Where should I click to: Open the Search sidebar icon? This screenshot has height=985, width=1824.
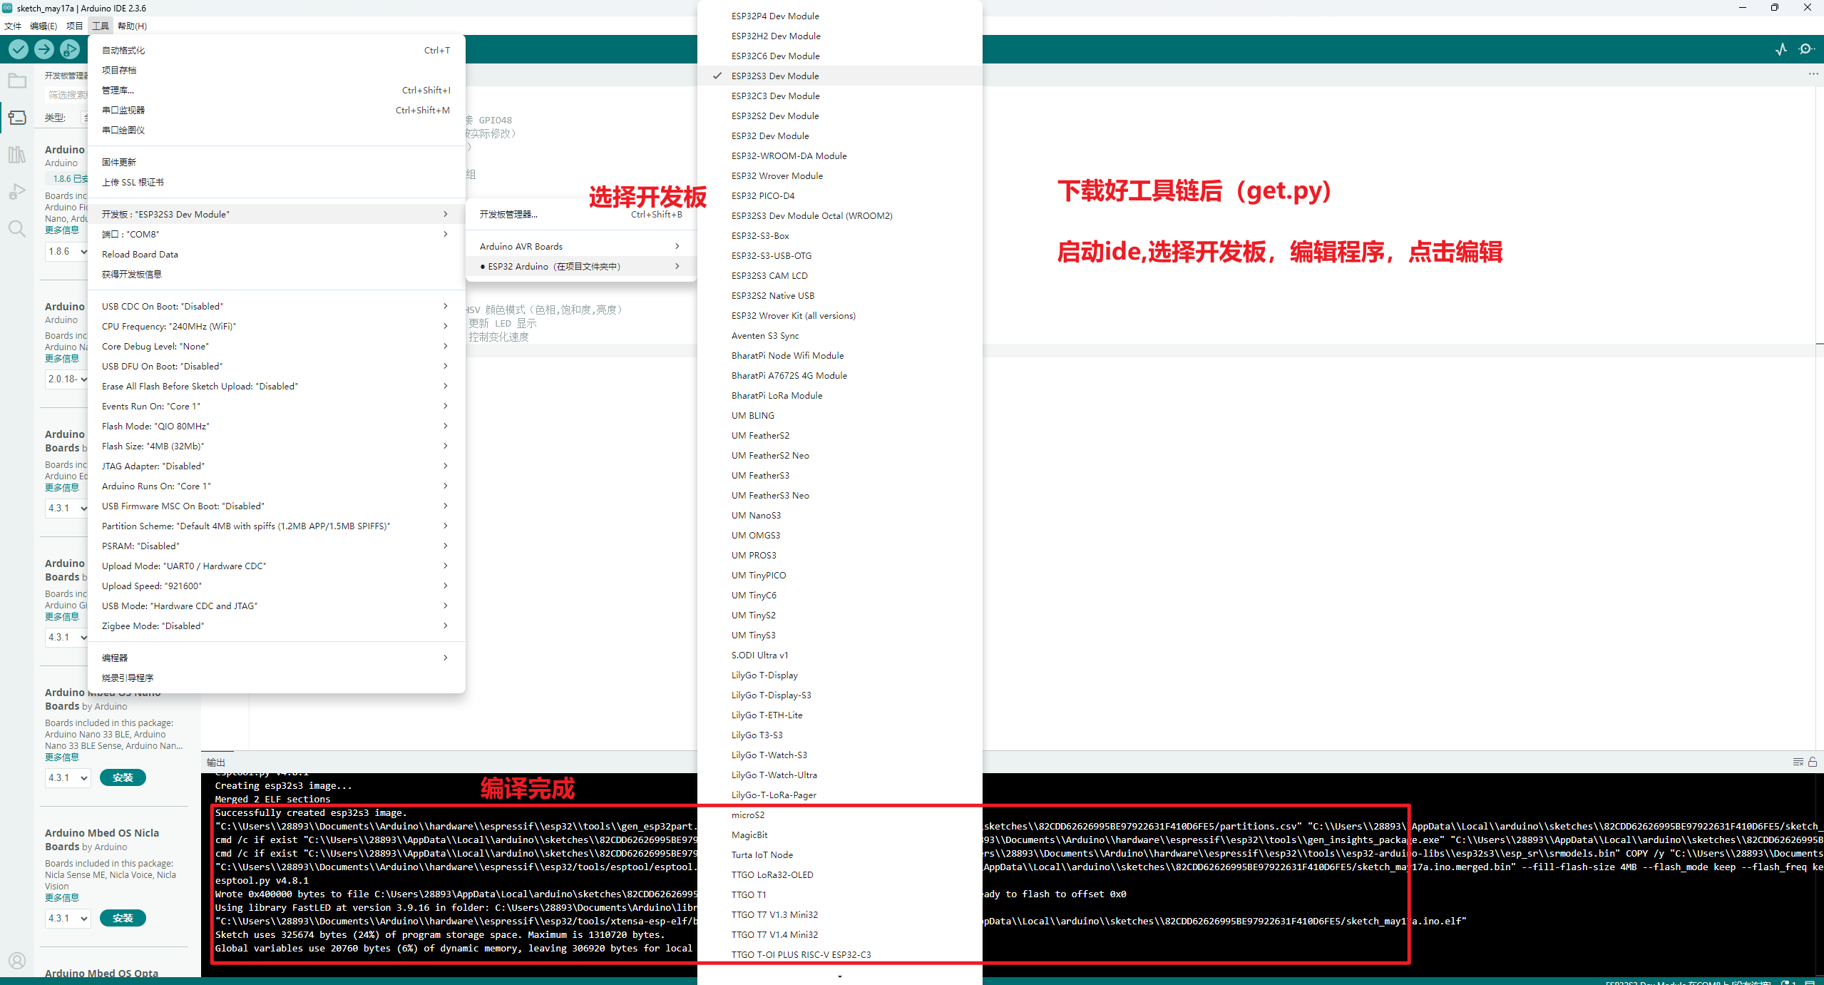coord(17,229)
